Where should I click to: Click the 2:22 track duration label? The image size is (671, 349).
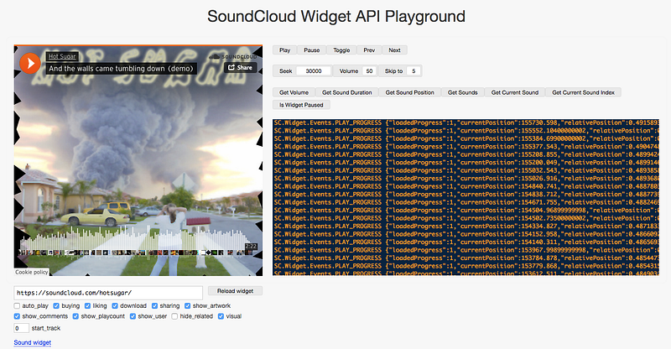251,246
